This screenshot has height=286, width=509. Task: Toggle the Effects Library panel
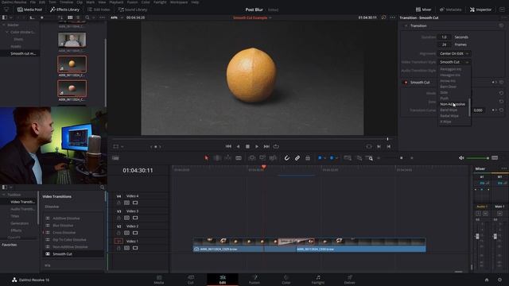tap(64, 10)
